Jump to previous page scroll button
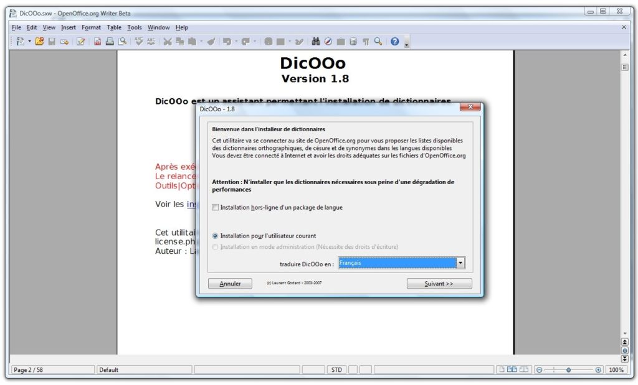Image resolution: width=638 pixels, height=385 pixels. [x=625, y=342]
